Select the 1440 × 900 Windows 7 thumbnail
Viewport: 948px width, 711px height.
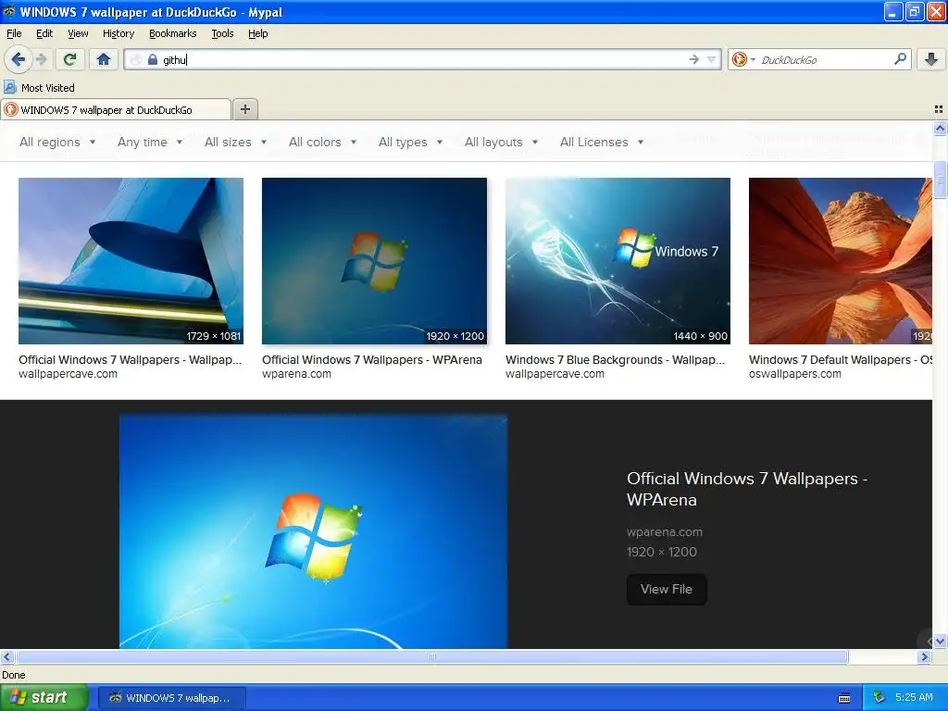(617, 260)
